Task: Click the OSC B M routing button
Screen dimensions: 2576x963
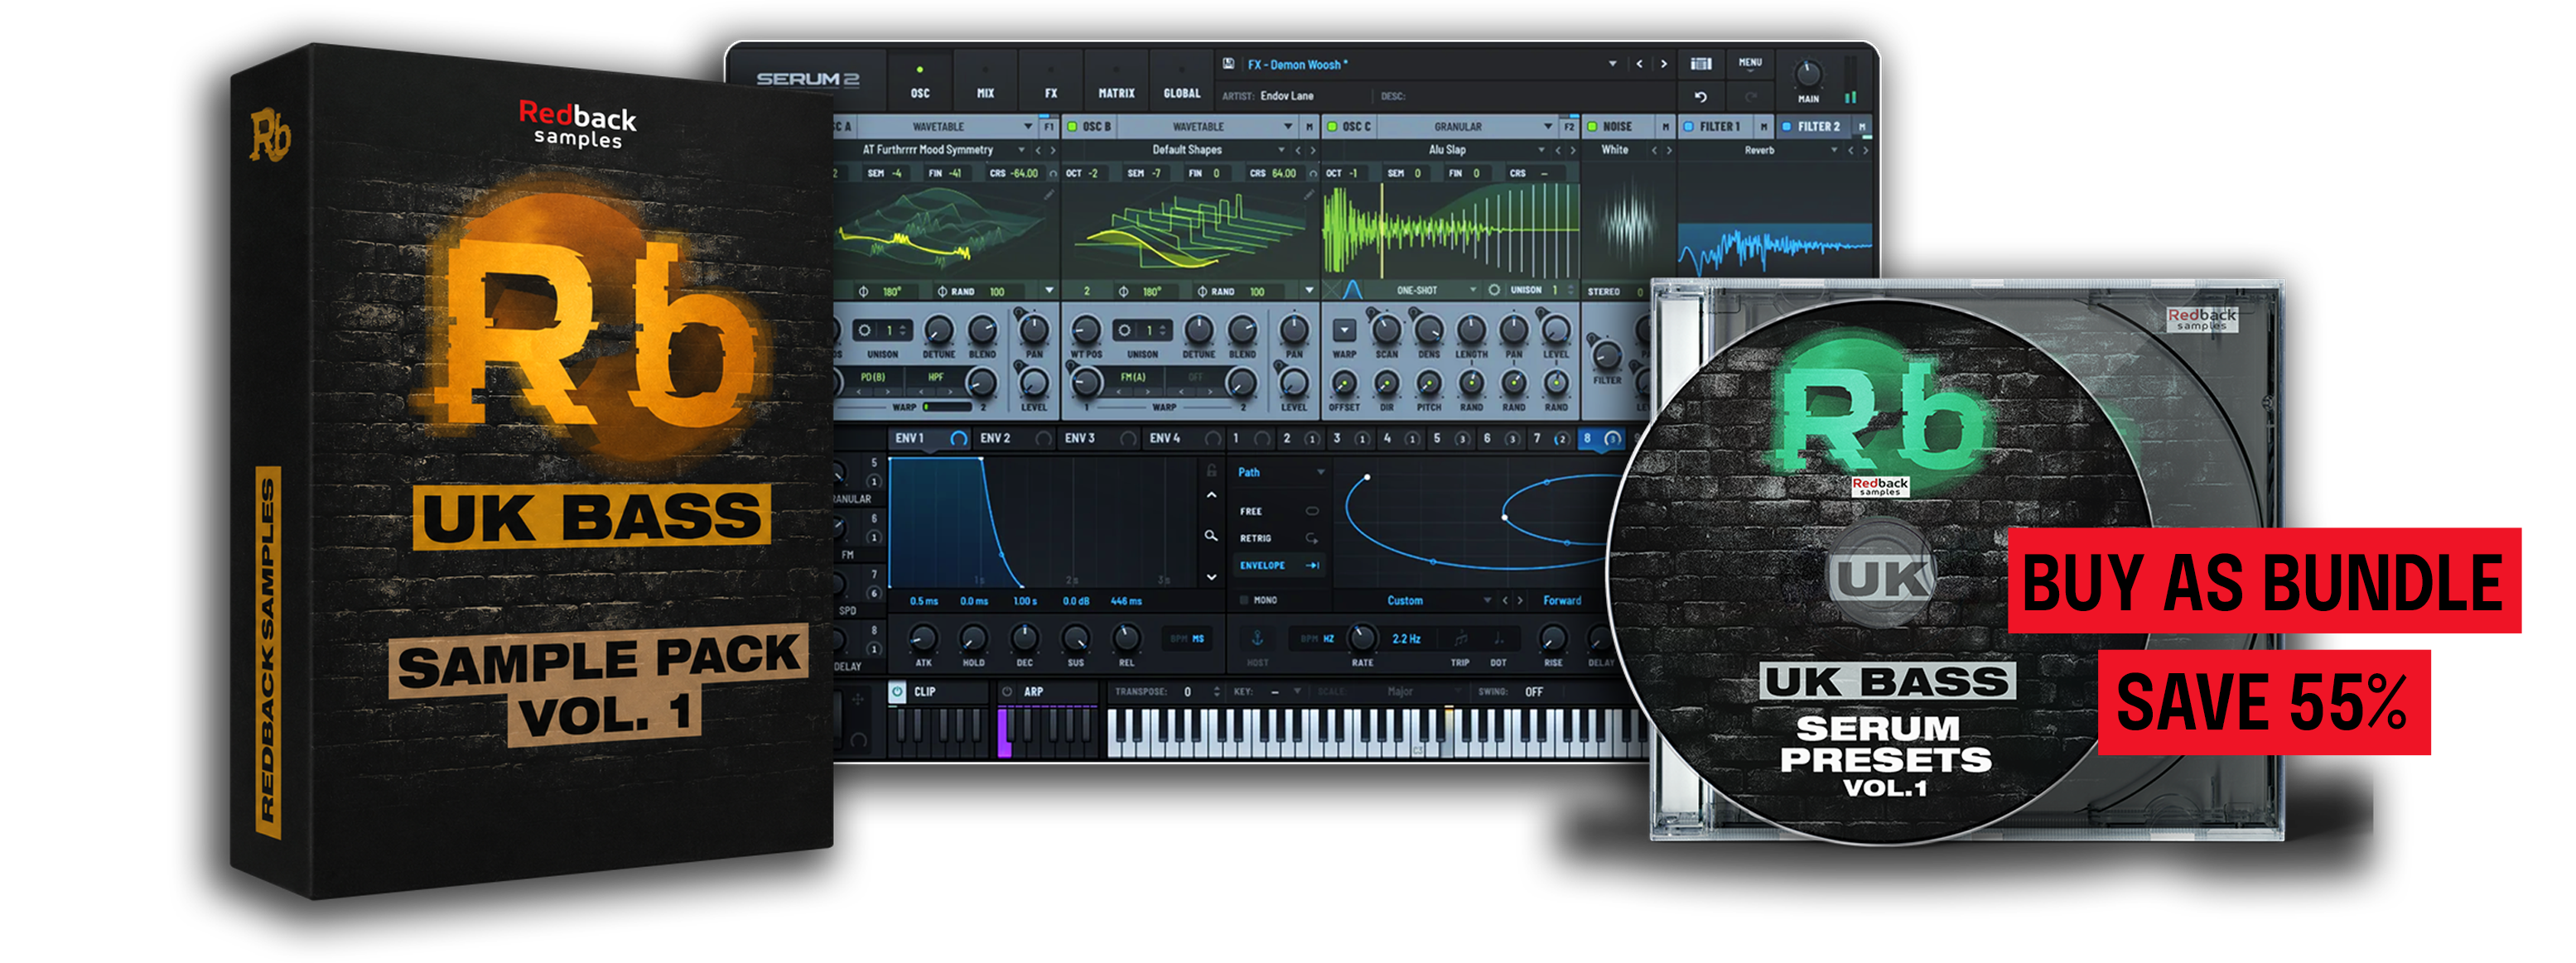Action: [1309, 127]
